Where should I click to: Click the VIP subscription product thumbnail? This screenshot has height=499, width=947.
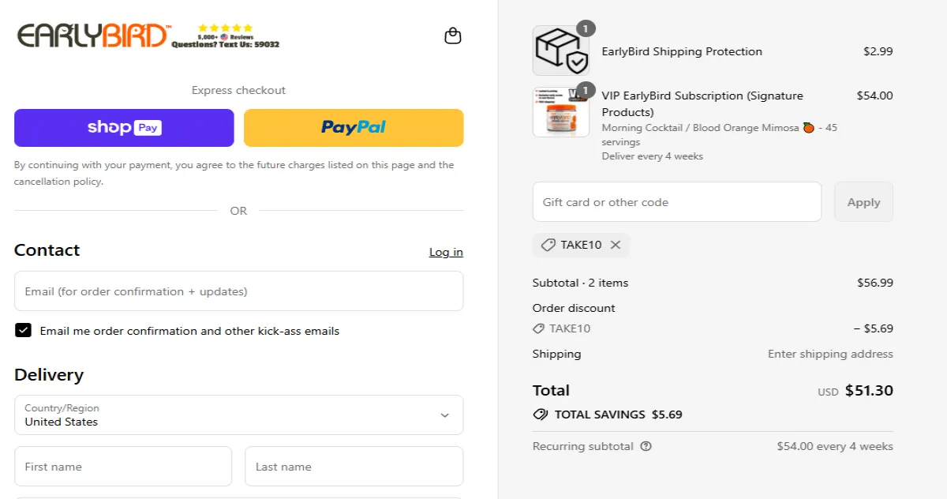pos(560,111)
